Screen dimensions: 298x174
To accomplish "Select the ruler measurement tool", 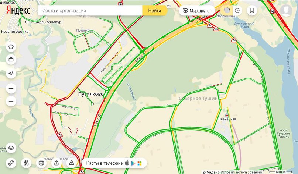I will tap(11, 163).
